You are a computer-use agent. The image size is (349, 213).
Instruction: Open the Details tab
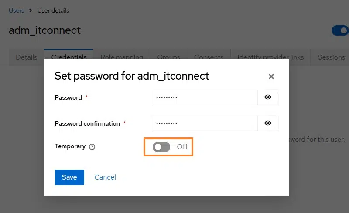click(x=26, y=57)
